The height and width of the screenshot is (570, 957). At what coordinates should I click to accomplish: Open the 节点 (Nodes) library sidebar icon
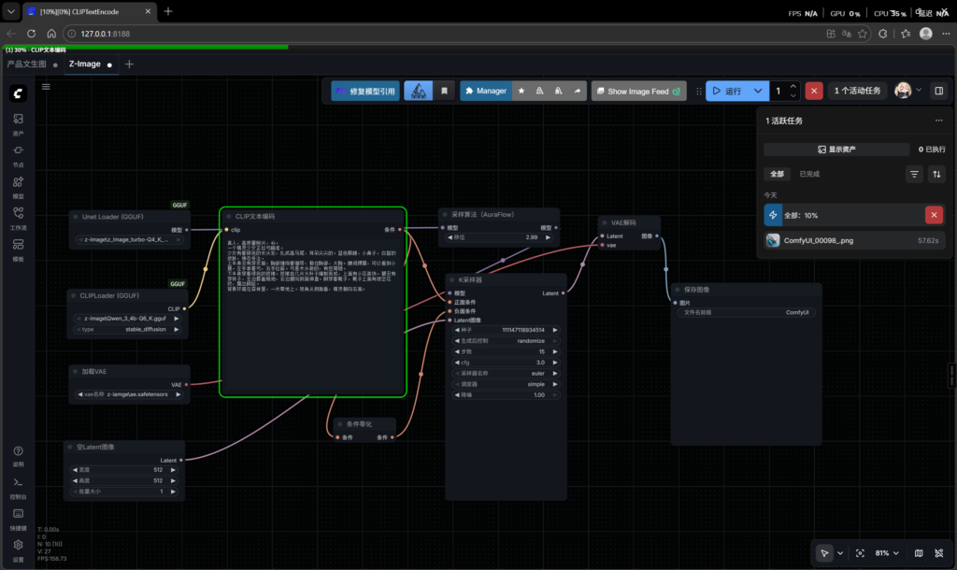pos(18,154)
